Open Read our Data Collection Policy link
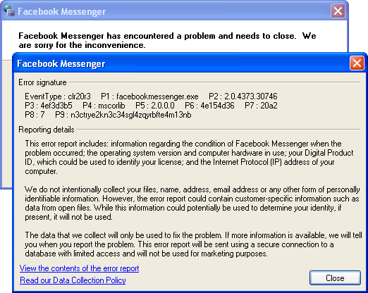This screenshot has height=293, width=368. click(x=73, y=280)
